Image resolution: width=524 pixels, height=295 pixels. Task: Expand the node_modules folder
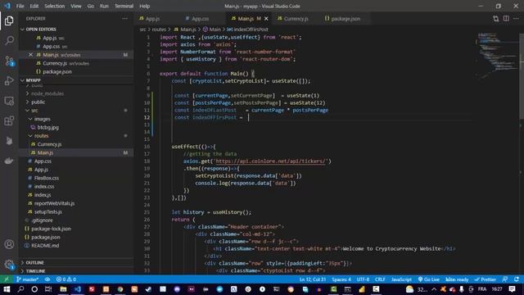47,93
